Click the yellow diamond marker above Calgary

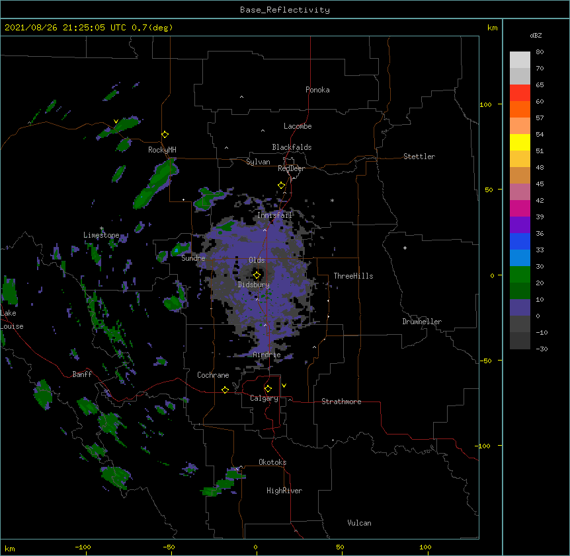pyautogui.click(x=268, y=389)
